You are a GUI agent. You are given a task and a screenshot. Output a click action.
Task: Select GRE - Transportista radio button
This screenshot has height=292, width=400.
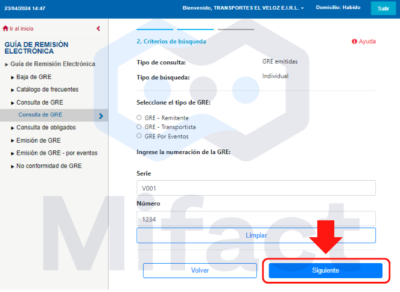(x=139, y=126)
